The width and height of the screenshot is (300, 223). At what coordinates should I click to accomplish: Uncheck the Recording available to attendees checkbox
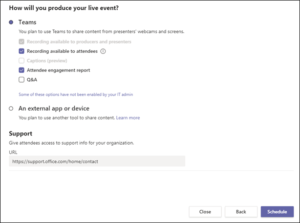(x=21, y=51)
